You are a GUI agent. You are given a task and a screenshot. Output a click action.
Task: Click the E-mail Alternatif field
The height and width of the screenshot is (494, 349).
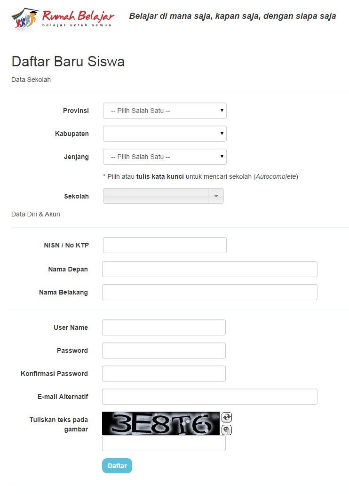click(209, 396)
